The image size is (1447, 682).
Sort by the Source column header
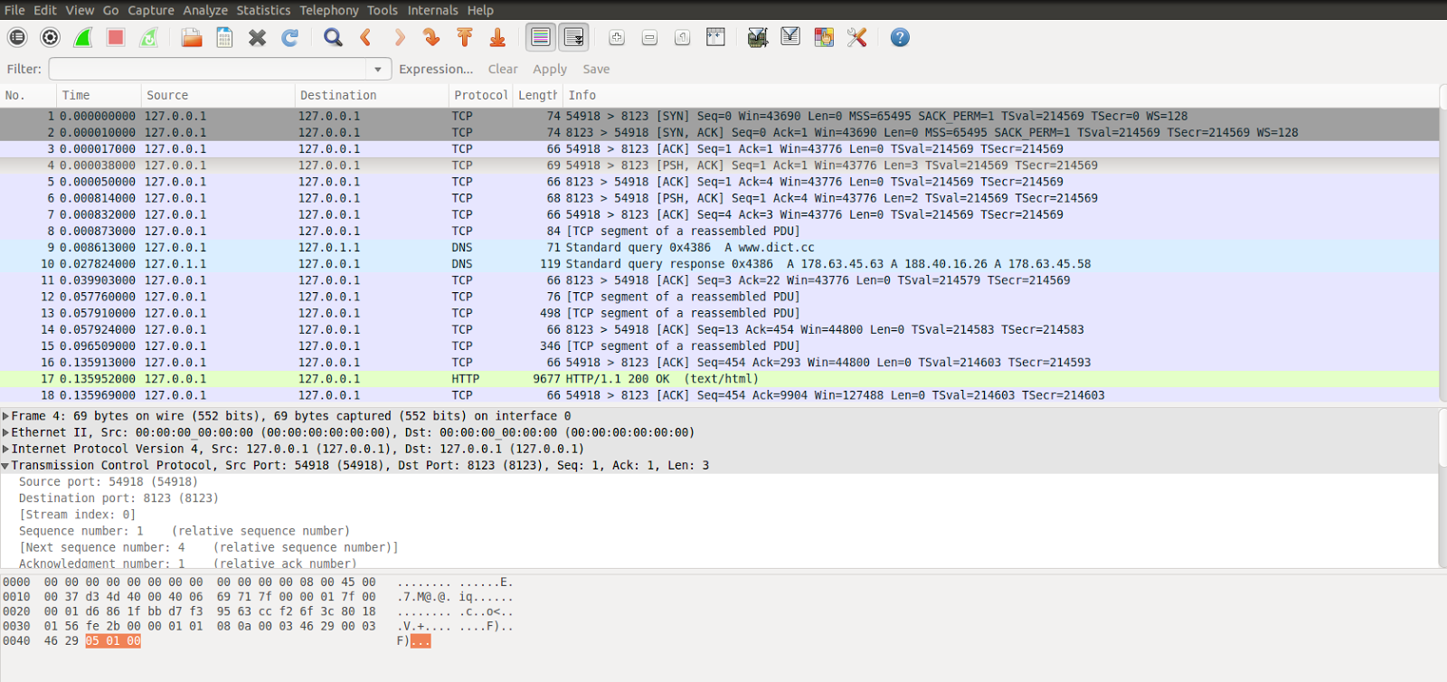219,95
